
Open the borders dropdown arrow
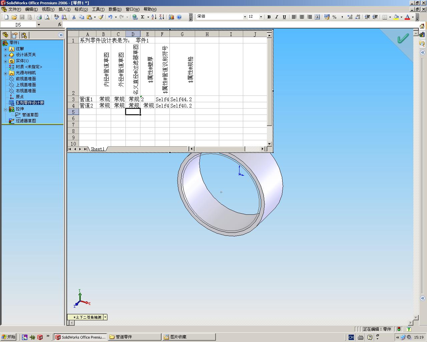coord(390,17)
